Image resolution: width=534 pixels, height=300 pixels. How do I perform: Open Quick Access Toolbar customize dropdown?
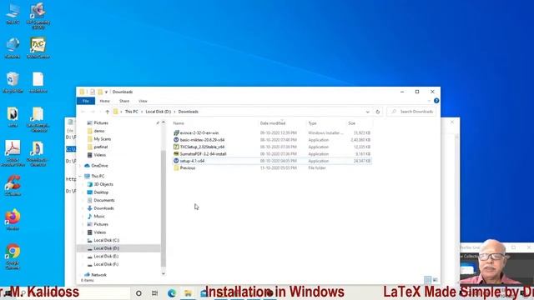[x=106, y=92]
